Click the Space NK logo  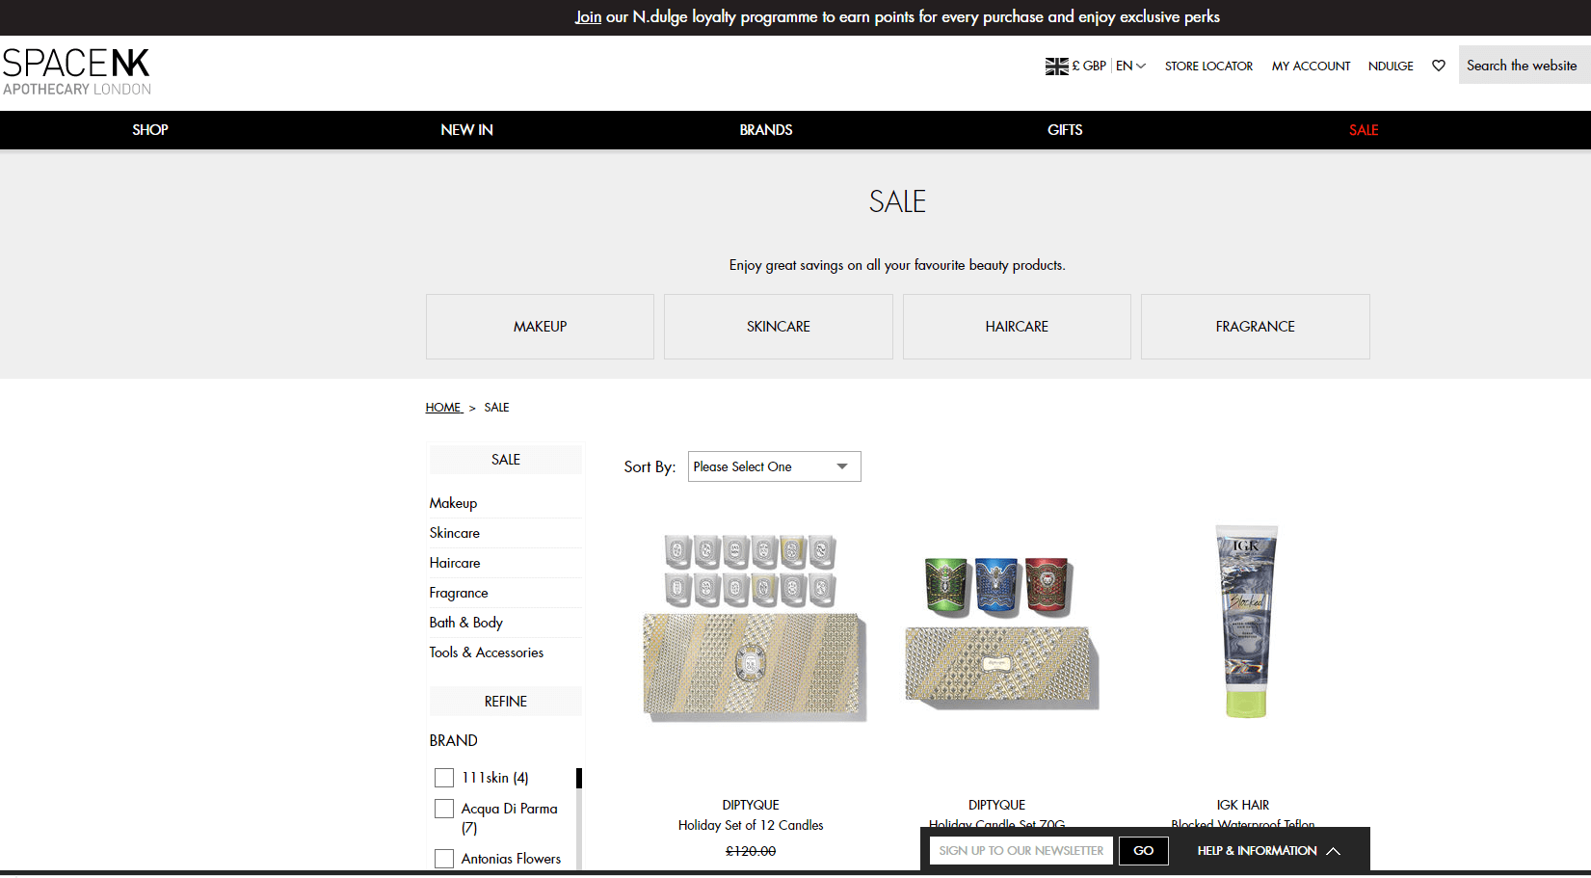click(77, 72)
